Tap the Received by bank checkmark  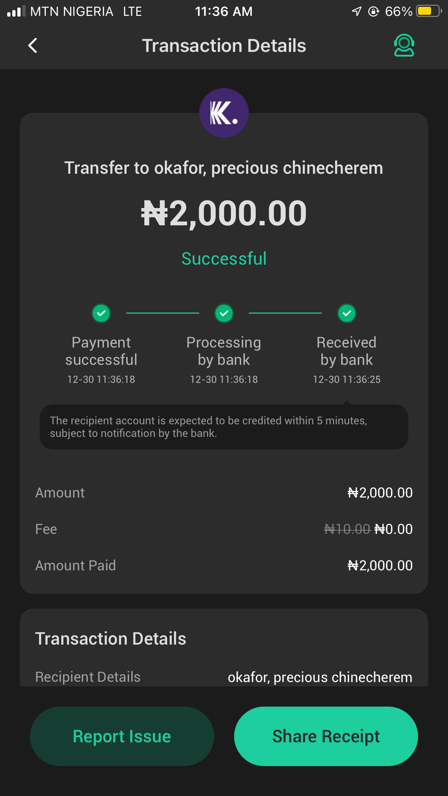347,313
